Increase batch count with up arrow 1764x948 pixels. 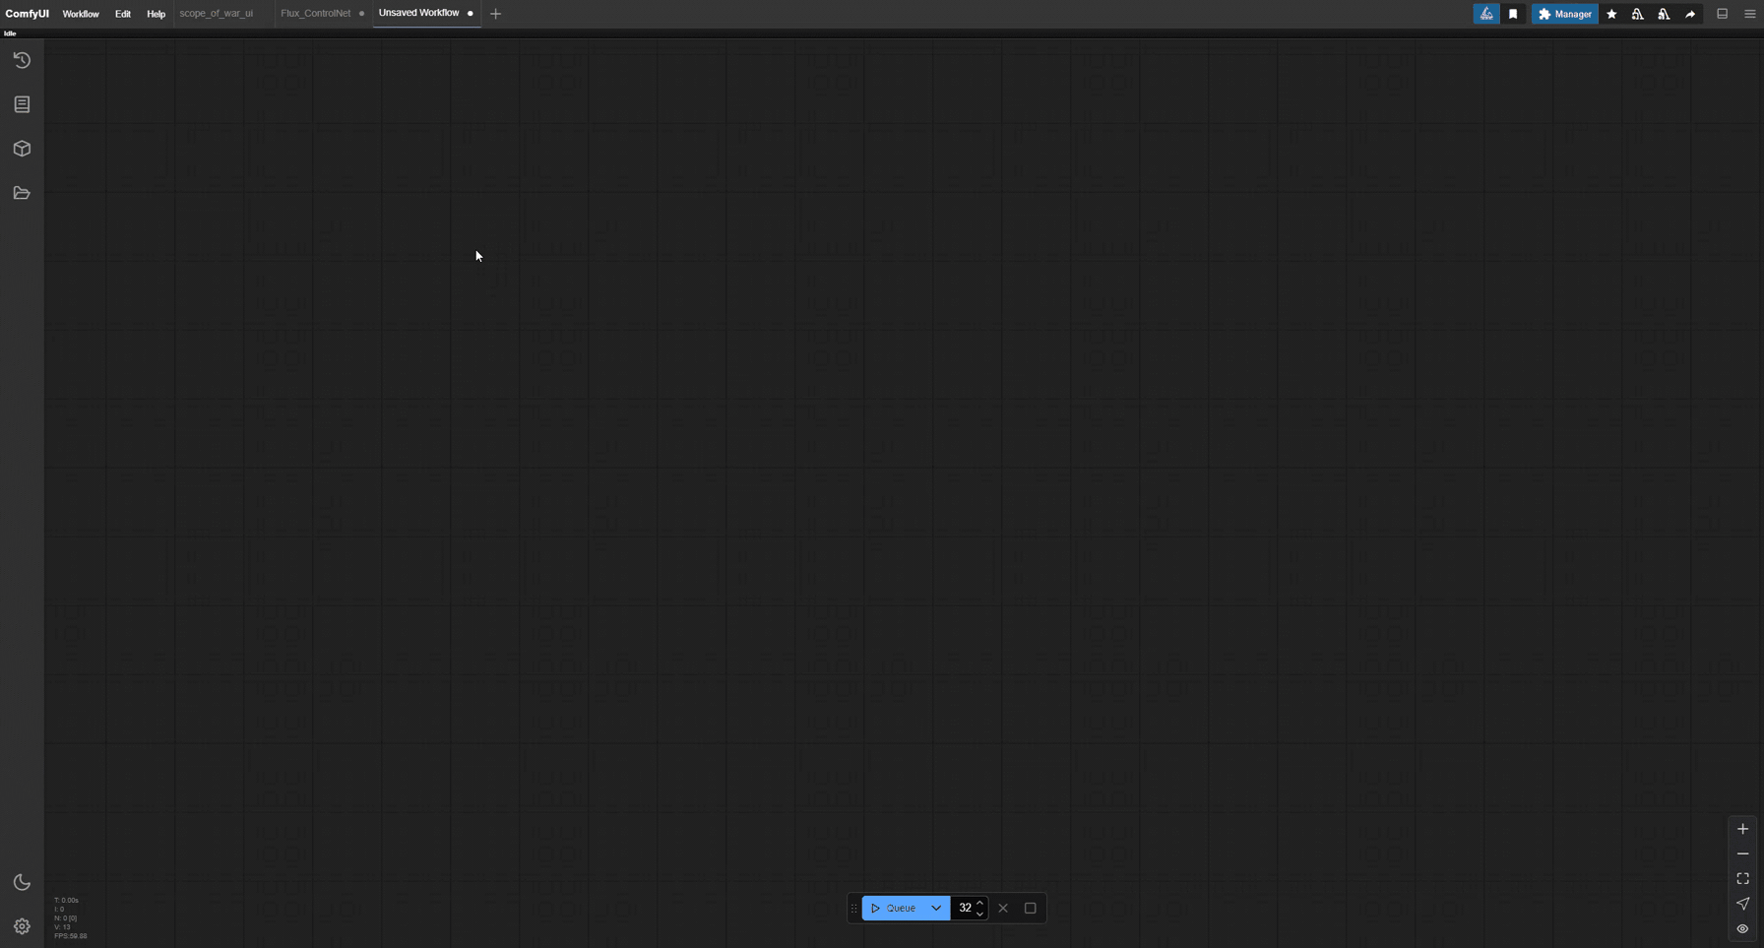(979, 903)
